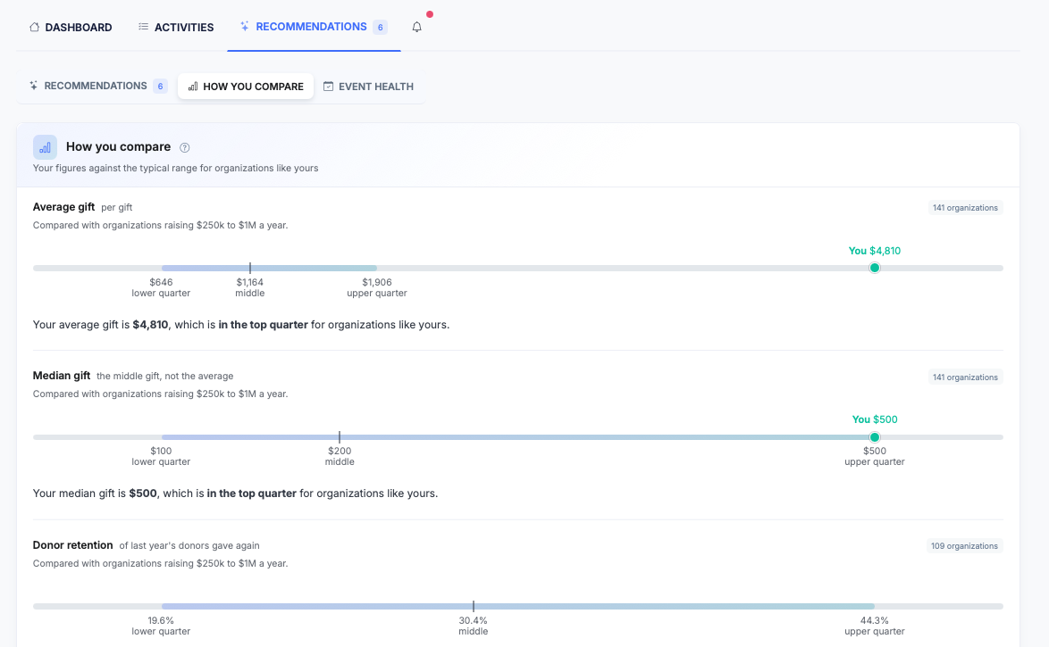Viewport: 1049px width, 647px height.
Task: Click 'Your figures against the typical range' subtitle
Action: 175,169
